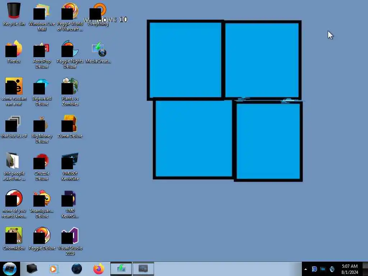This screenshot has width=368, height=276.
Task: Show hidden system tray icons
Action: point(305,269)
